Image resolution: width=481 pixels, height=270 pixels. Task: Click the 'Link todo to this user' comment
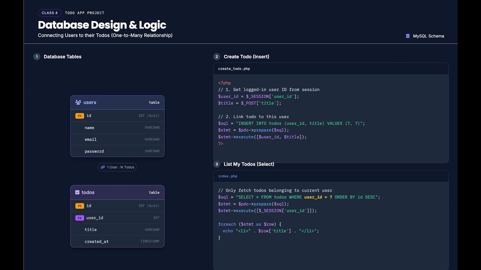click(x=254, y=117)
